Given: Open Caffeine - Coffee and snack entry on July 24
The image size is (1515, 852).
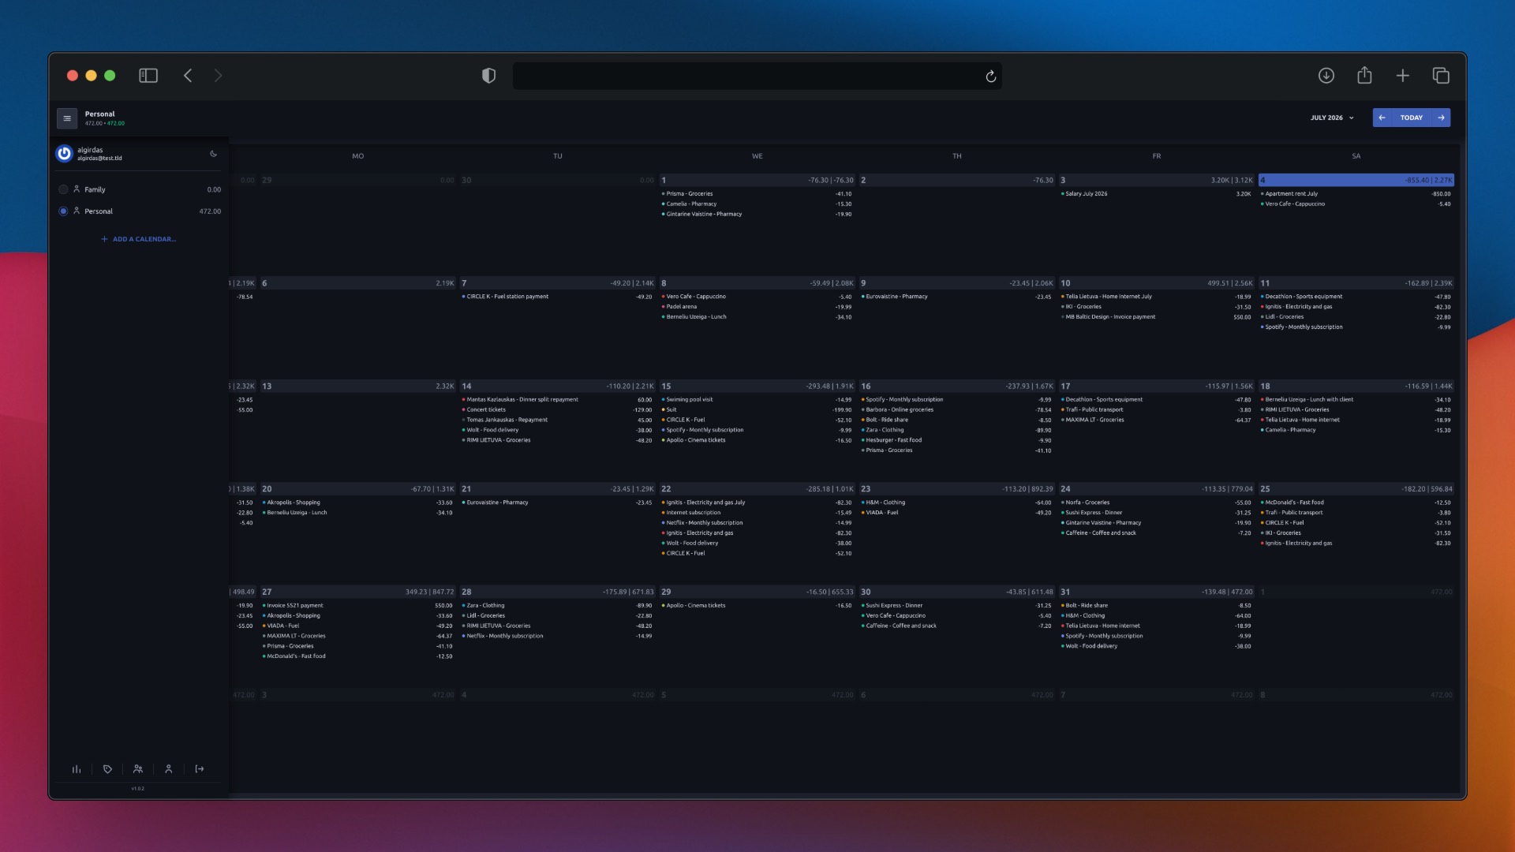Looking at the screenshot, I should 1156,533.
